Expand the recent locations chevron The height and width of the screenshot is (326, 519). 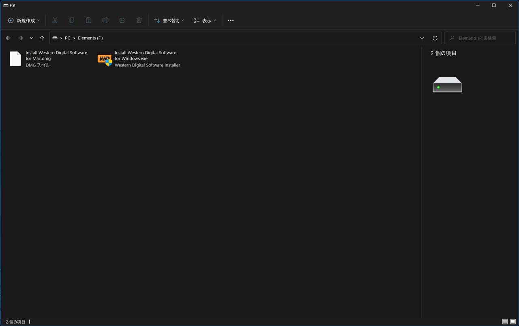click(x=31, y=38)
